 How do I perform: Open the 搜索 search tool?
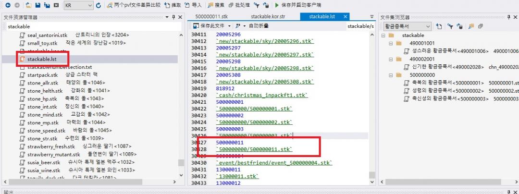[x=215, y=5]
